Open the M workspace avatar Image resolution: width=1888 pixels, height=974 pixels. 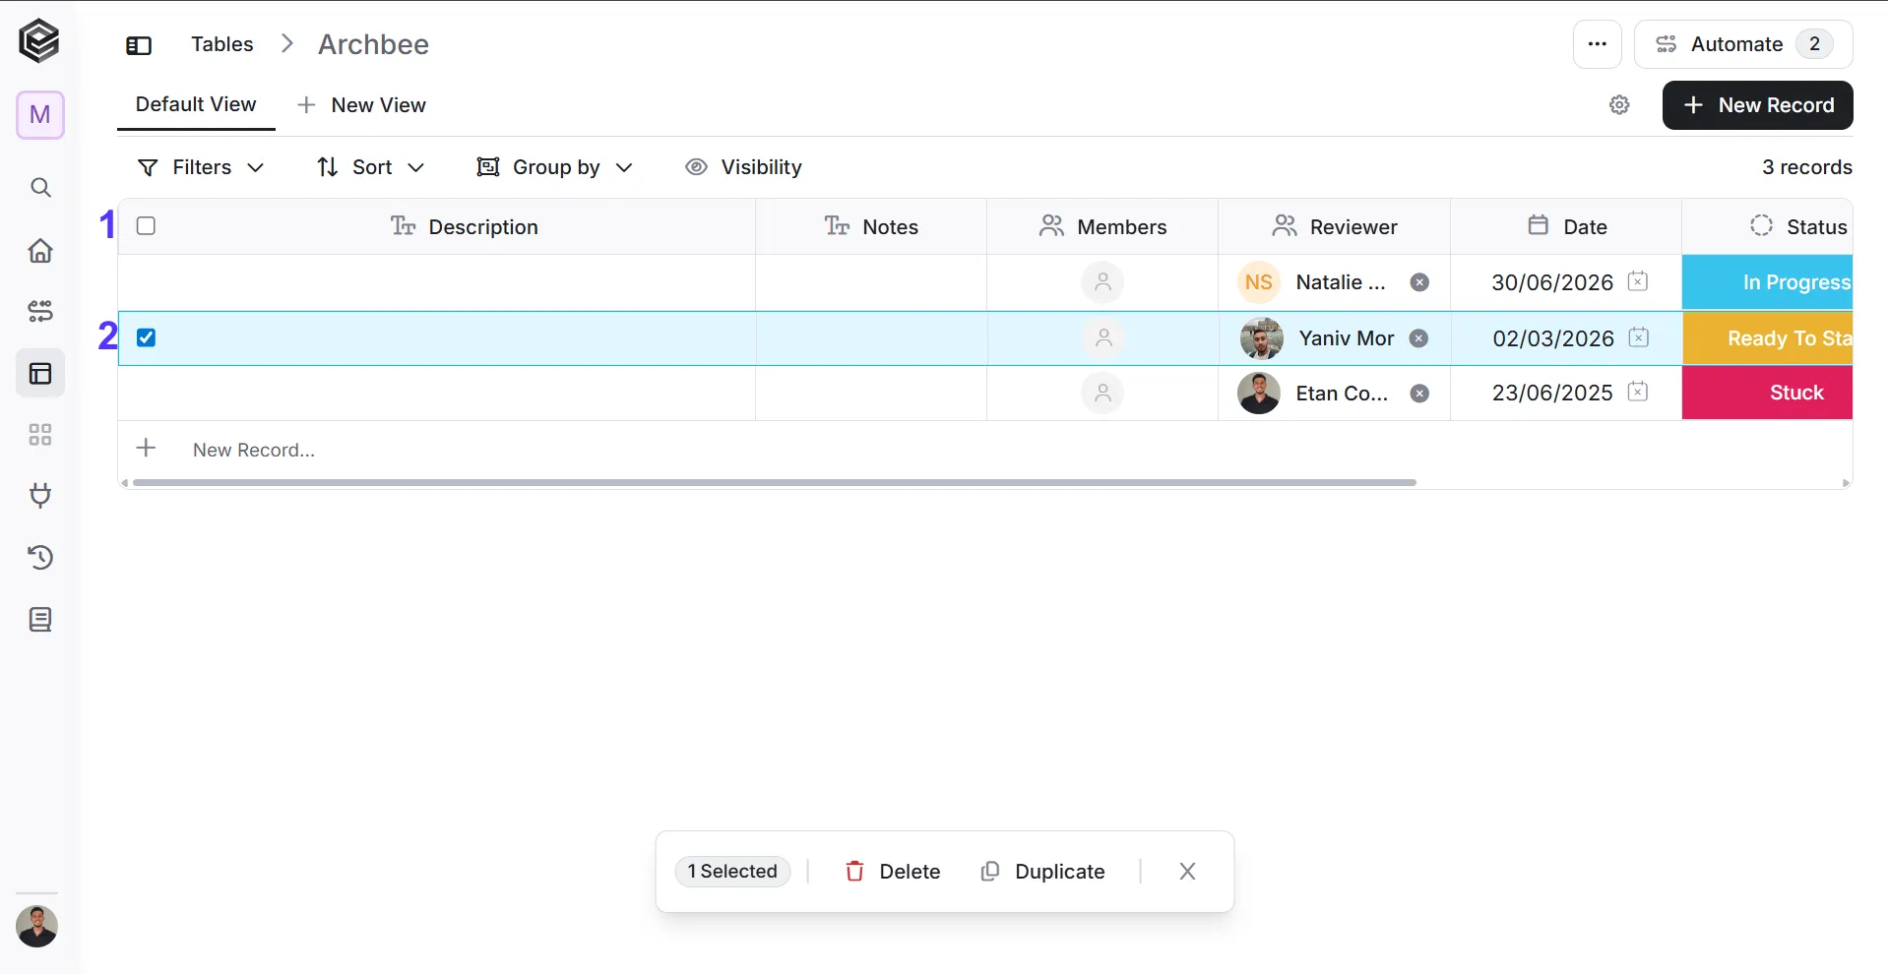tap(40, 115)
